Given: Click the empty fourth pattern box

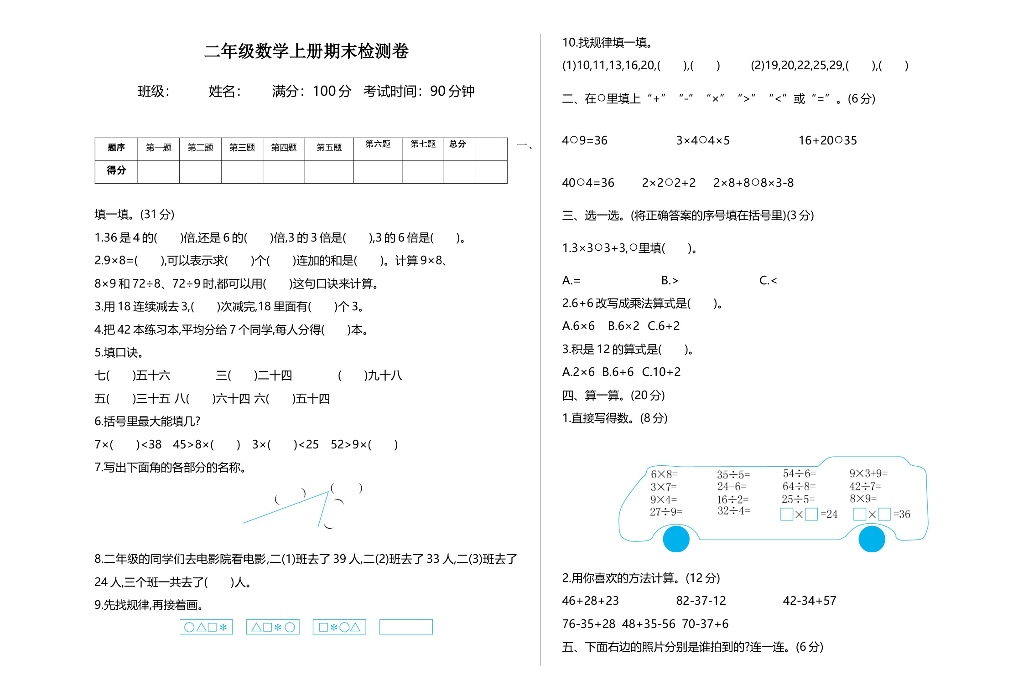Looking at the screenshot, I should pos(406,627).
